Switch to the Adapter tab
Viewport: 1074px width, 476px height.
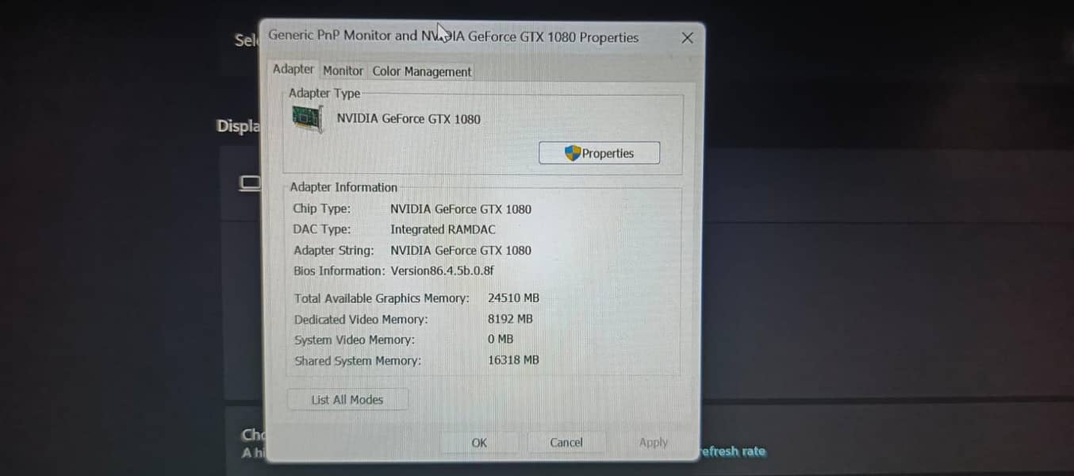[293, 69]
